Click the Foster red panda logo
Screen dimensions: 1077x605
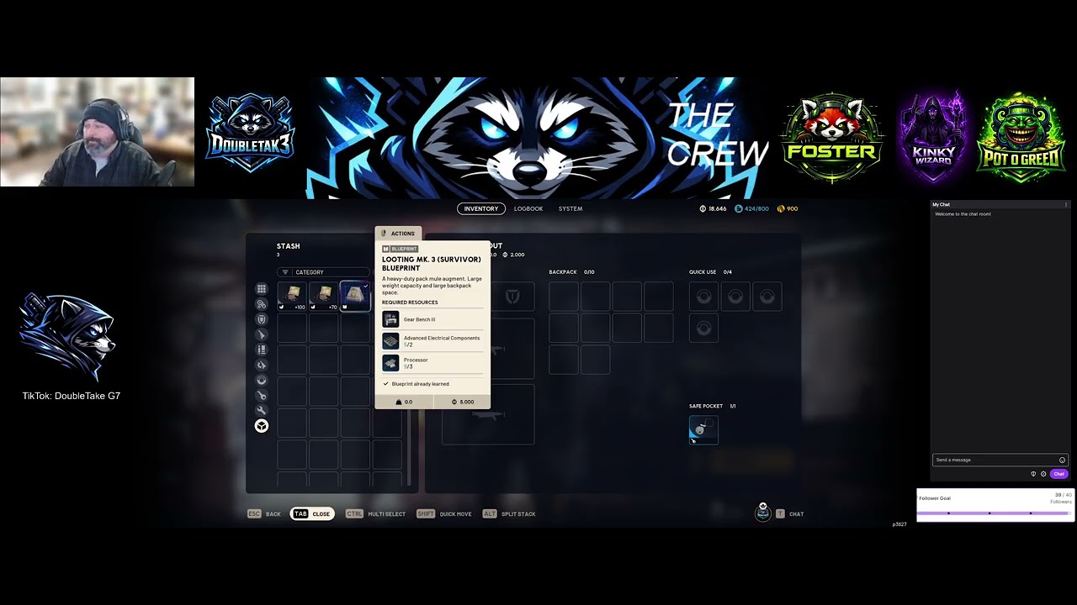(832, 139)
